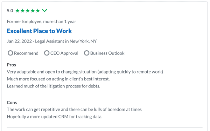Image resolution: width=210 pixels, height=131 pixels.
Task: Click the Former Employee tenure line
Action: coord(42,21)
